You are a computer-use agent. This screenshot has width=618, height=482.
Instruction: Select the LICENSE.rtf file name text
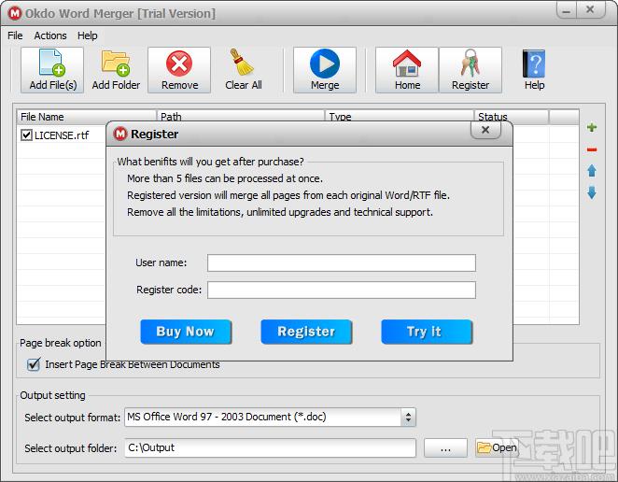62,135
